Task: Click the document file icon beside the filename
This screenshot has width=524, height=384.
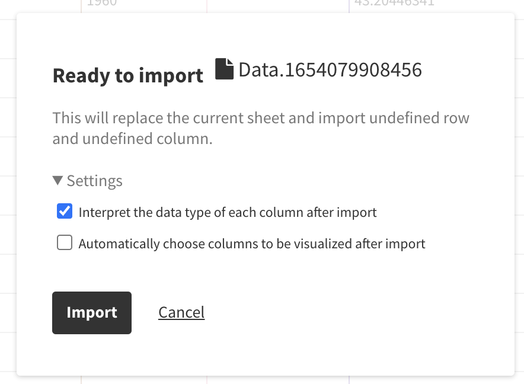Action: click(x=224, y=68)
